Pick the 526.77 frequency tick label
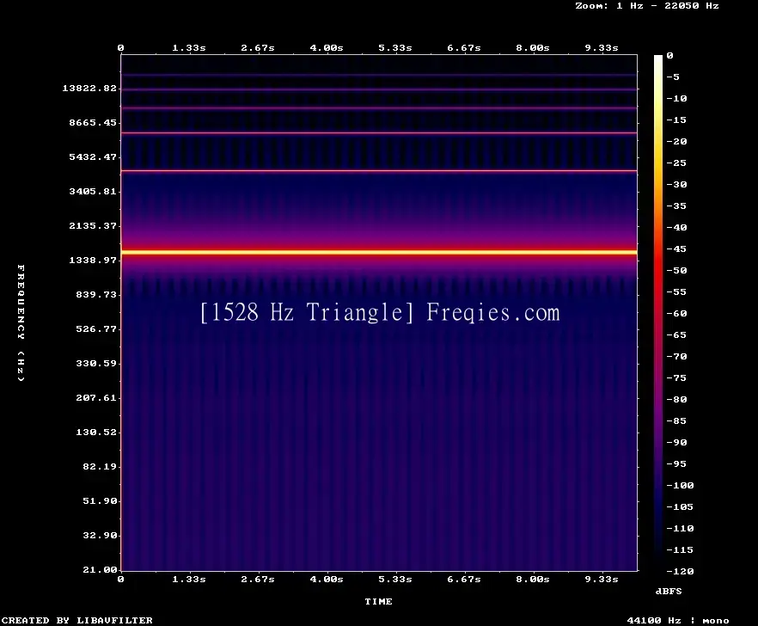 (96, 329)
